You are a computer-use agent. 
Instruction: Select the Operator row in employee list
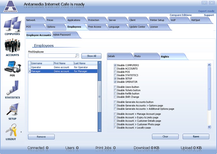coord(63,67)
